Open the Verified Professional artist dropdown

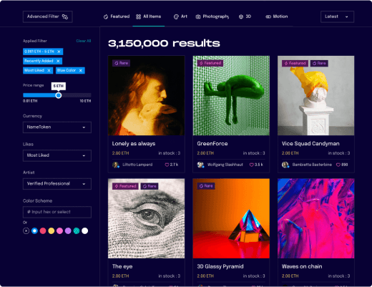(x=57, y=184)
